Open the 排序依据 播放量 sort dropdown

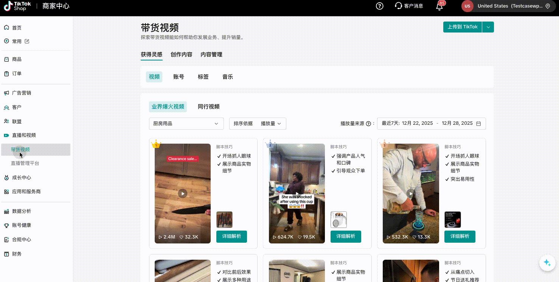click(258, 124)
